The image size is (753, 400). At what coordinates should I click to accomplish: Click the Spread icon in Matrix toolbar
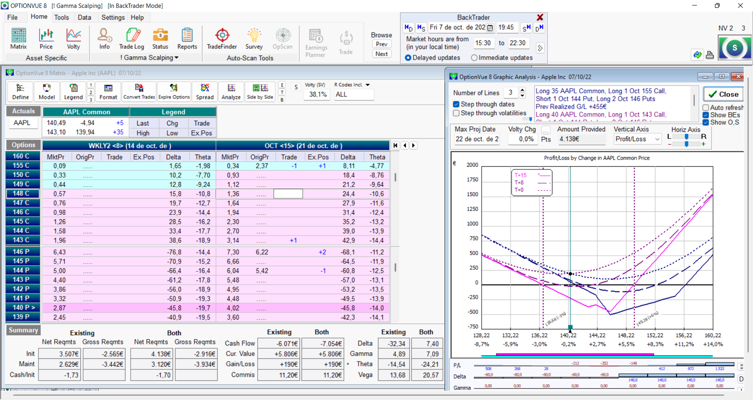click(x=205, y=92)
